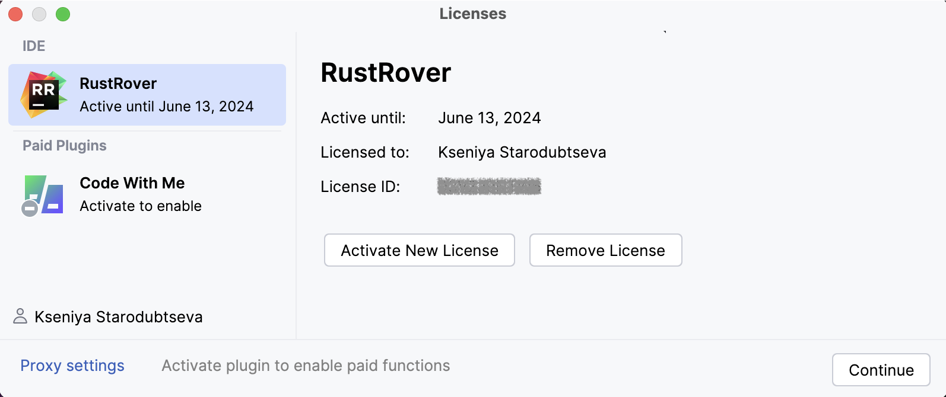Click the green zoom window button
Image resolution: width=946 pixels, height=397 pixels.
[63, 14]
